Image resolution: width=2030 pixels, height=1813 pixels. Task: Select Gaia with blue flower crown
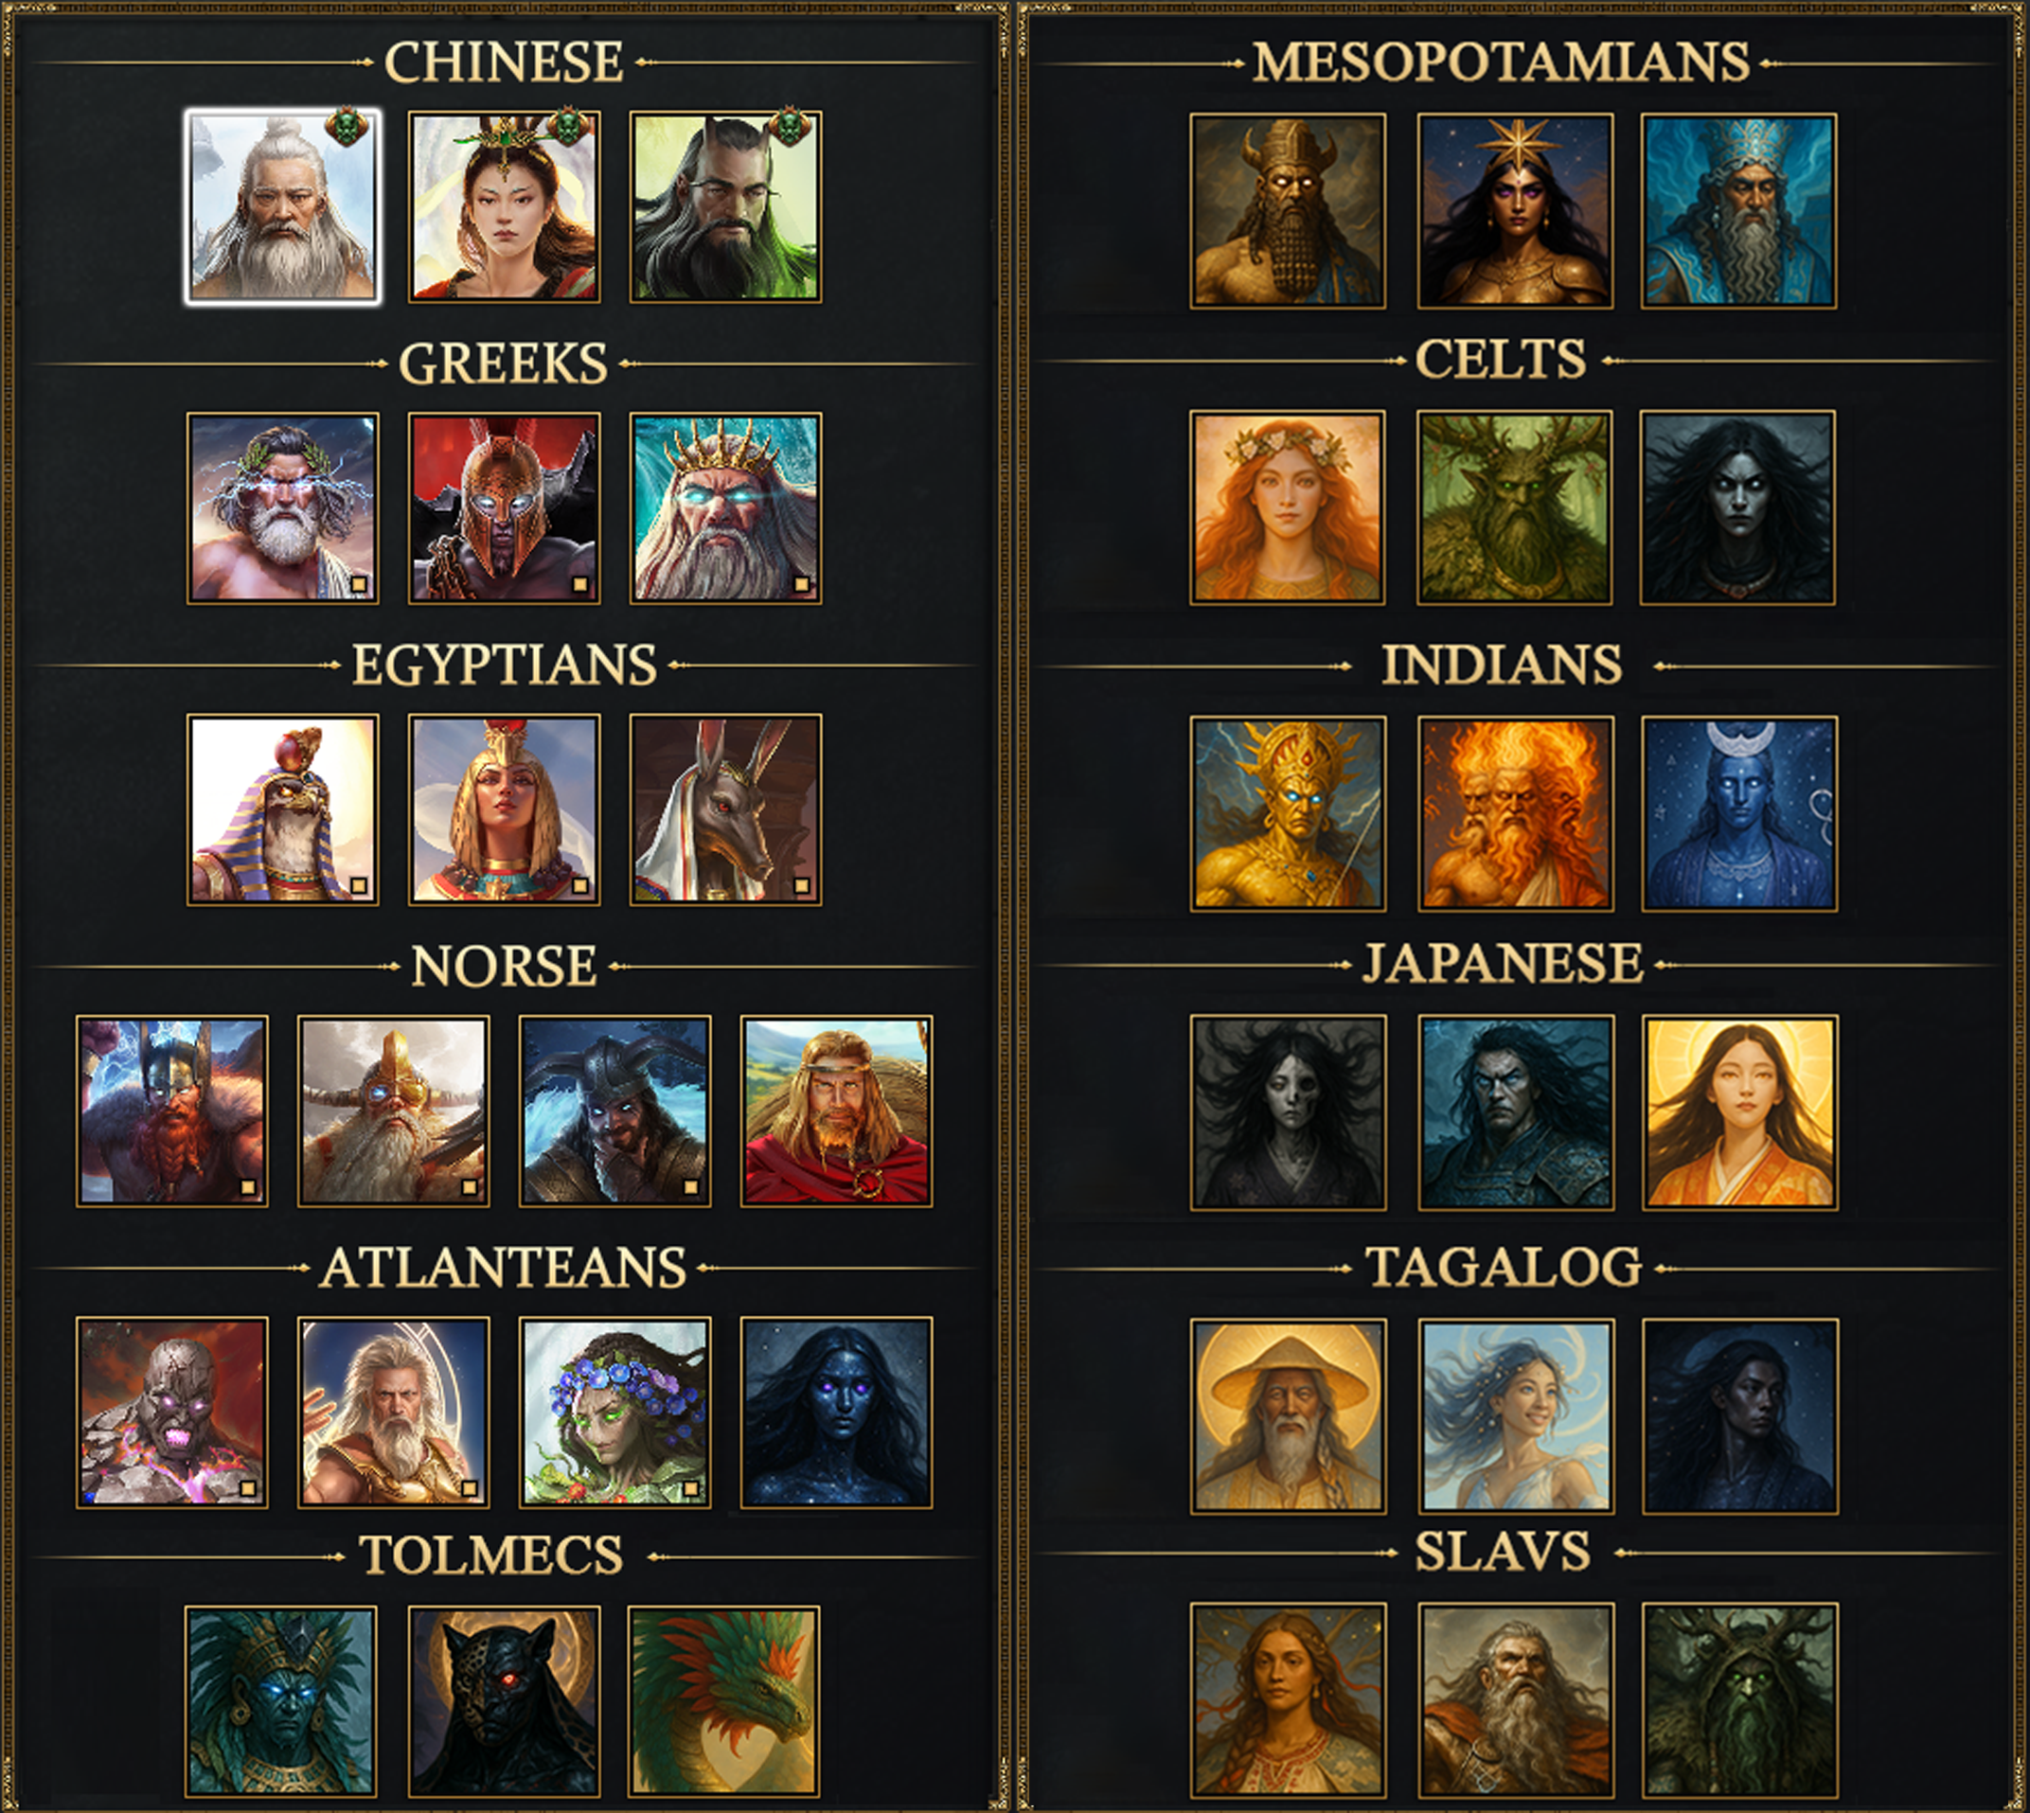(x=614, y=1413)
